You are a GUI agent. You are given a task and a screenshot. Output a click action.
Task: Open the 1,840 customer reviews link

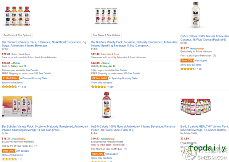23,87
